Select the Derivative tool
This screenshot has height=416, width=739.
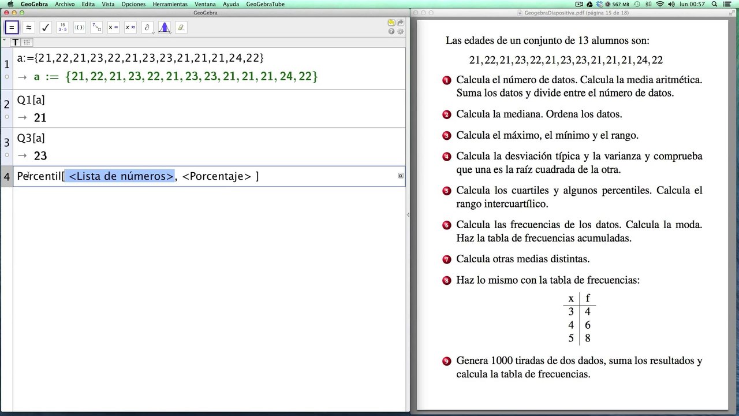coord(147,27)
